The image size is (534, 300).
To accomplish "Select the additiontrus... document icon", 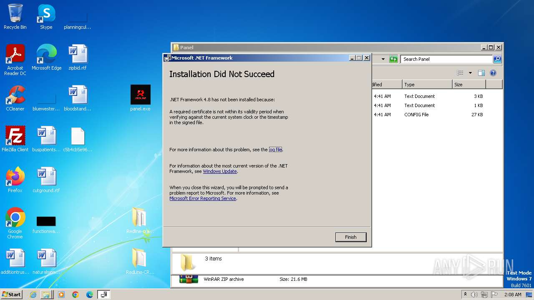I will click(x=15, y=261).
